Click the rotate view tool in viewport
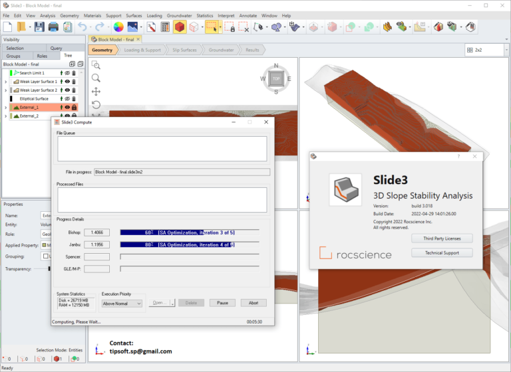This screenshot has height=372, width=511. (x=96, y=104)
